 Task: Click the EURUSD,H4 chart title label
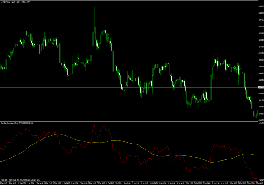point(16,2)
